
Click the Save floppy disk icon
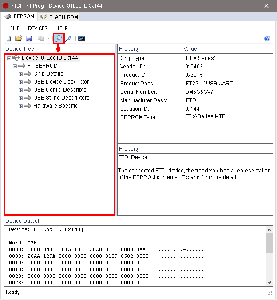click(x=29, y=39)
